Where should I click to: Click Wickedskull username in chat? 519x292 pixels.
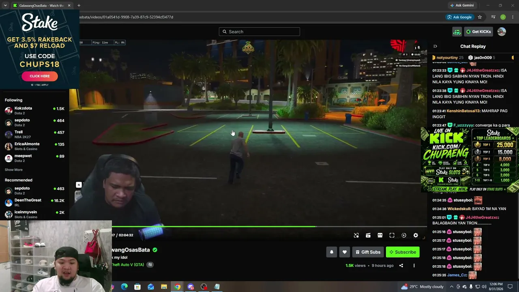click(x=459, y=209)
